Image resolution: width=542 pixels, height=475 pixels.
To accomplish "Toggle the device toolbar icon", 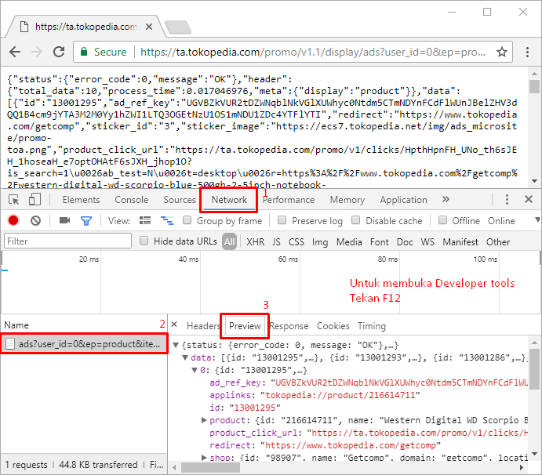I will pos(35,200).
